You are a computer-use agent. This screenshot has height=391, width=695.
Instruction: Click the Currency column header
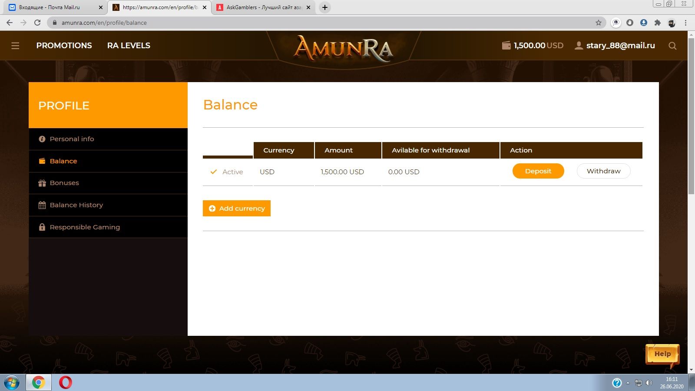[x=284, y=150]
